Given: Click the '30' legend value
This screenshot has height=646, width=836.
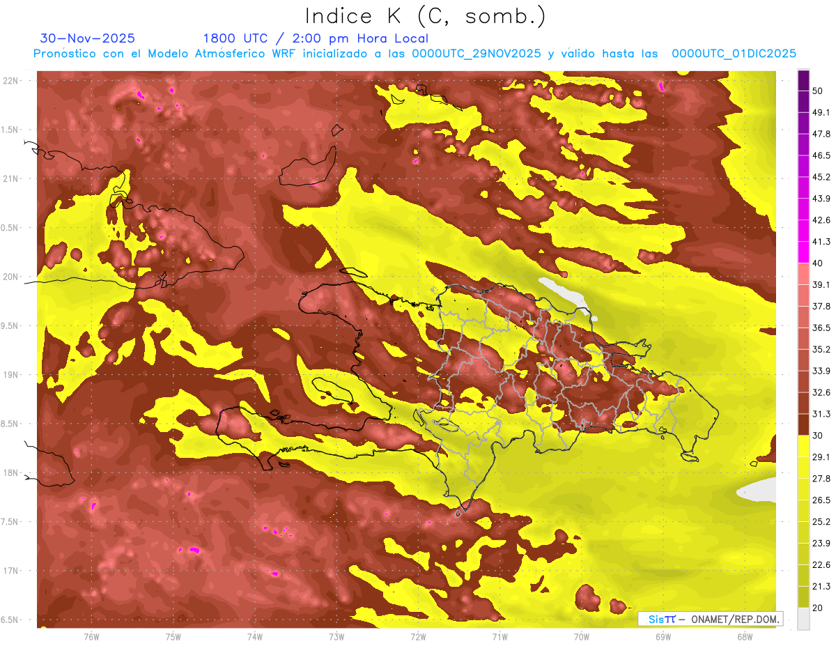Looking at the screenshot, I should tap(818, 436).
